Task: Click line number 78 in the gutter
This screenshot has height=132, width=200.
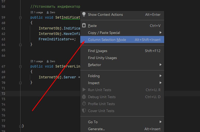Action: pos(3,126)
